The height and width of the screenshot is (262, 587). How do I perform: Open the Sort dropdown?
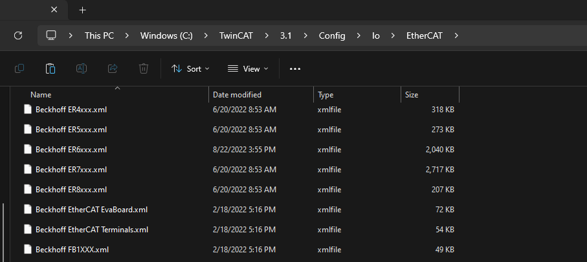point(190,68)
